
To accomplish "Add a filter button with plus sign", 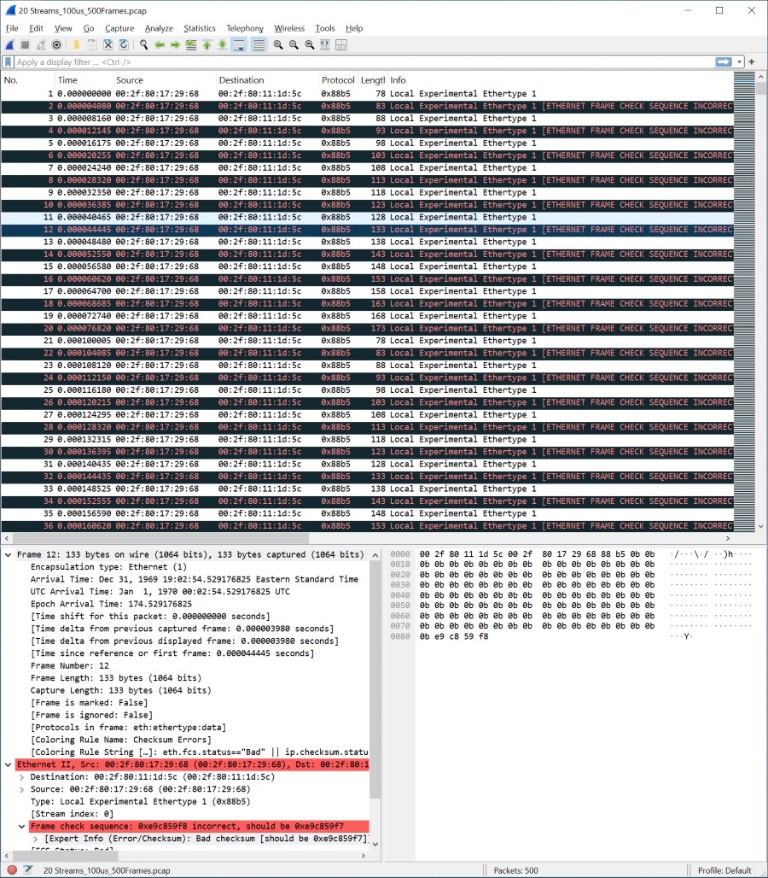I will (x=752, y=62).
